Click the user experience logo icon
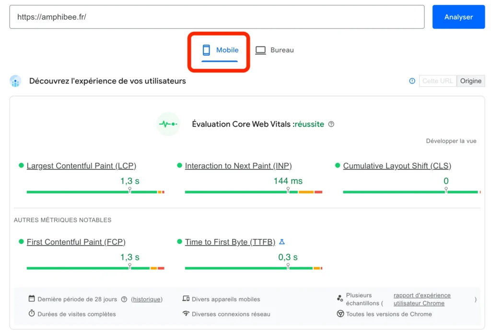491x336 pixels. tap(15, 81)
